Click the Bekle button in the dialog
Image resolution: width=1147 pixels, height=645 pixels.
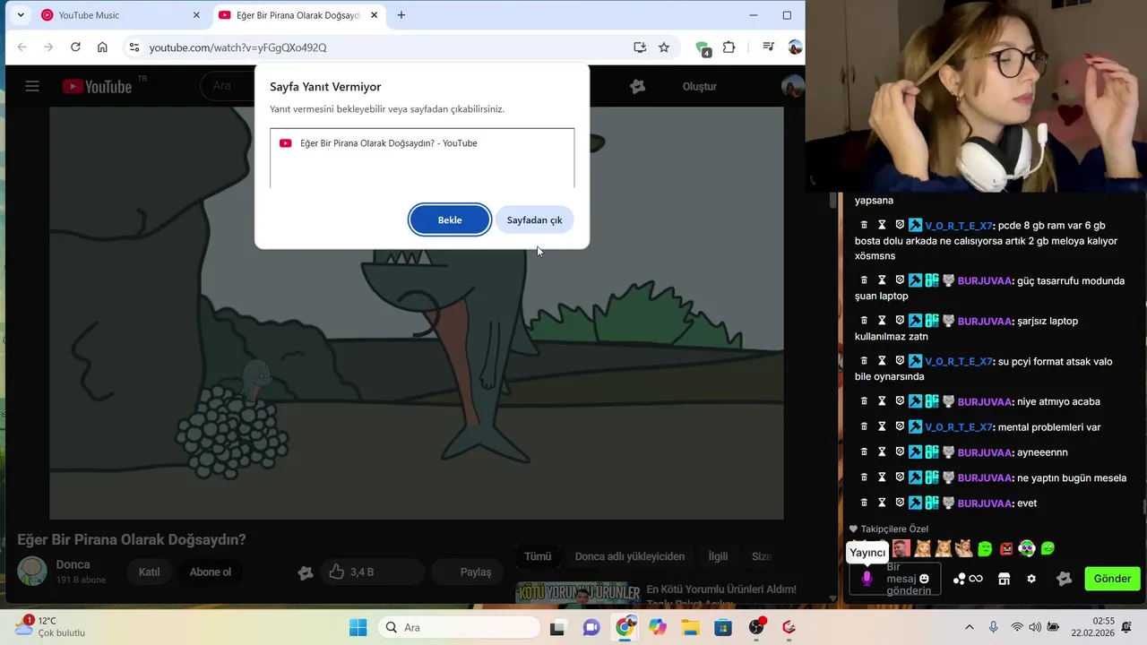(x=450, y=219)
